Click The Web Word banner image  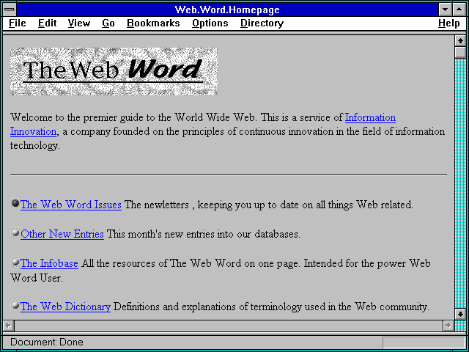click(114, 71)
